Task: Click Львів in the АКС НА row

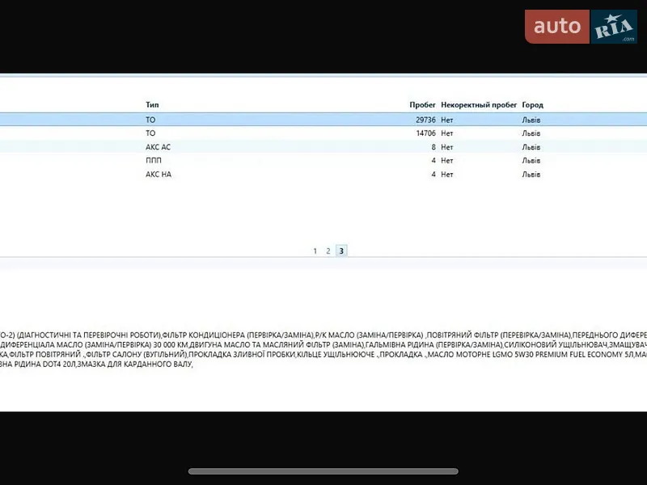Action: (x=531, y=174)
